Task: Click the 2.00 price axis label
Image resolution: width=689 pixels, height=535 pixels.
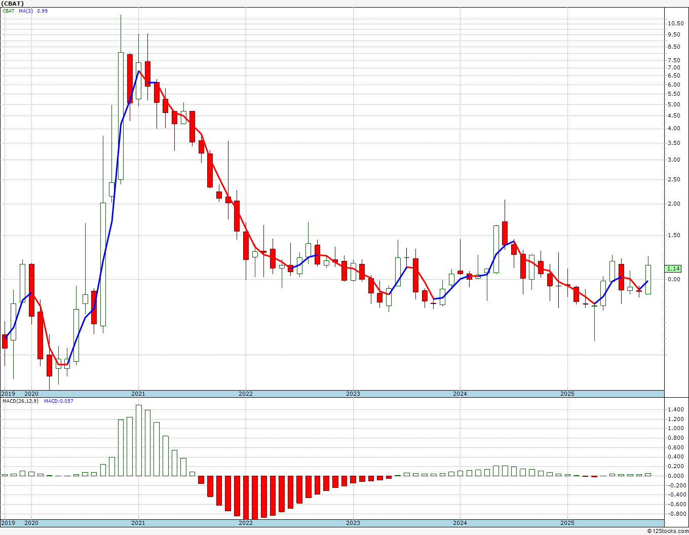Action: click(674, 204)
